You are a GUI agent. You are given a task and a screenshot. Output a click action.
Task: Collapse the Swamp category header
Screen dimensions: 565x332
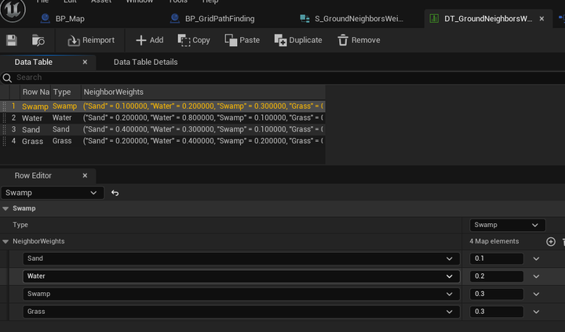(x=6, y=209)
